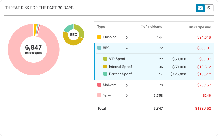Expand the Malware row chevron

pos(127,85)
